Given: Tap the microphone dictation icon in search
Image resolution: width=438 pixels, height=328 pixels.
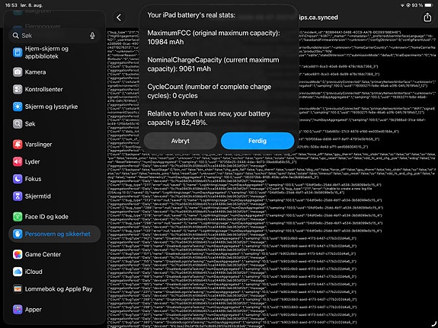Looking at the screenshot, I should coord(92,36).
